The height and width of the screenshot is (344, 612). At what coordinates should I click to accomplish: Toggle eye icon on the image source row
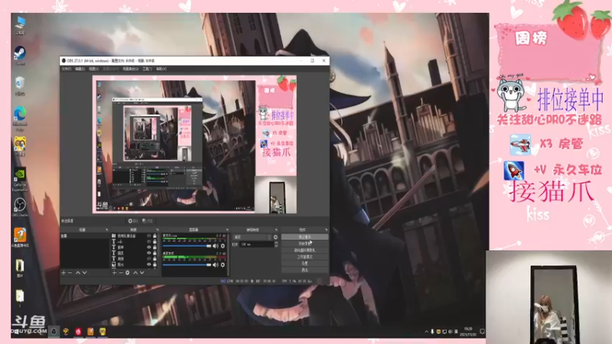148,264
